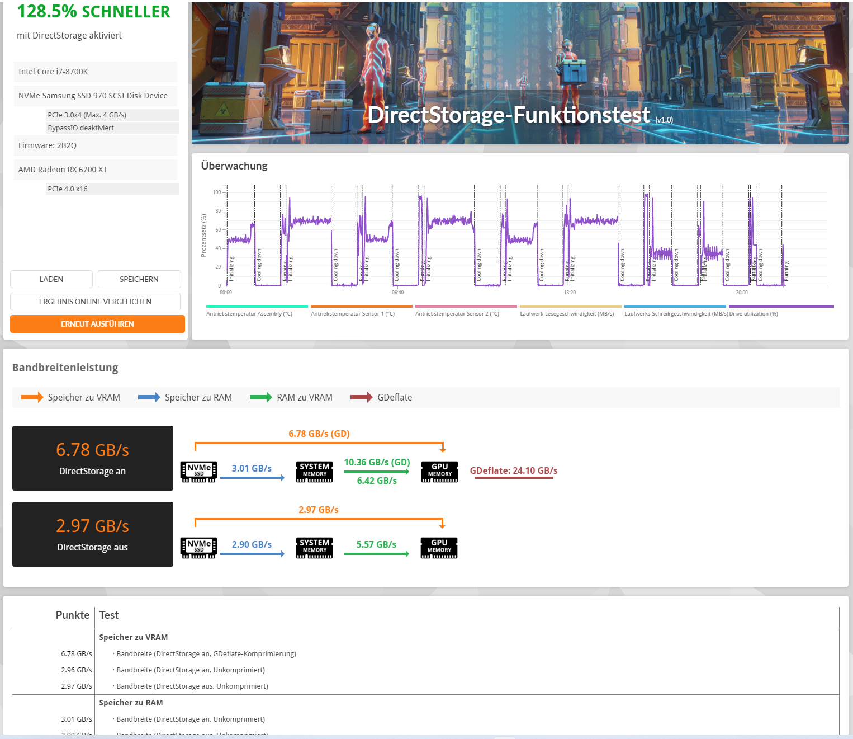Click the NVMe SSD icon in DirectStorage aus row

point(198,548)
